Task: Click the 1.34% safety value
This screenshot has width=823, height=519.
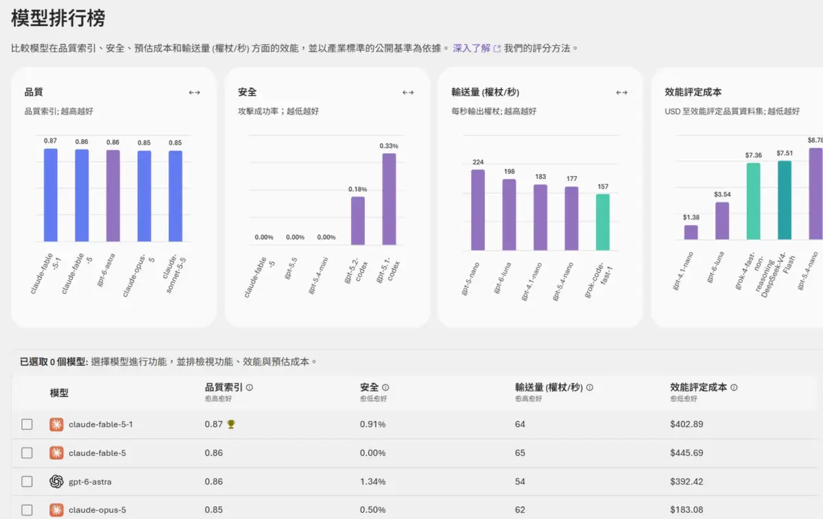Action: point(373,482)
